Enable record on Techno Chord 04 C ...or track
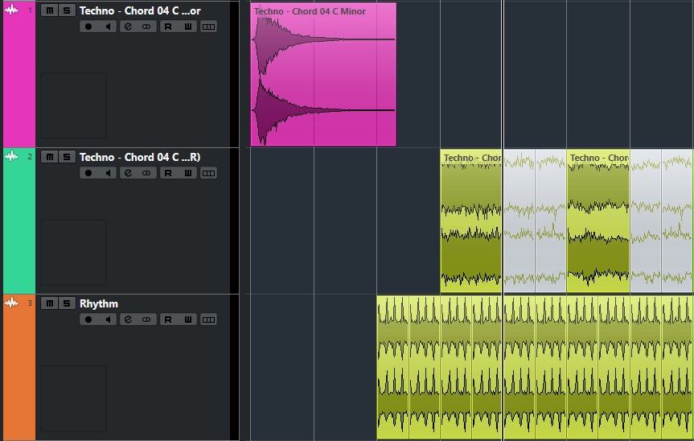Viewport: 694px width, 441px height. click(88, 27)
